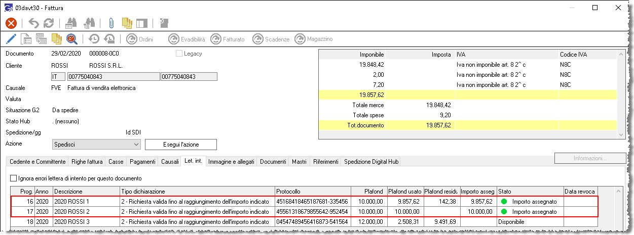Open the Pagamenti tab
The width and height of the screenshot is (634, 235).
click(x=142, y=162)
